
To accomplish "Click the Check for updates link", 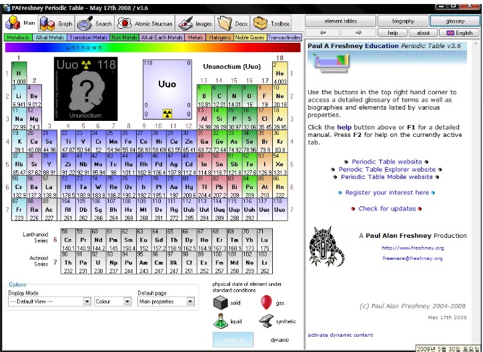I will 387,208.
